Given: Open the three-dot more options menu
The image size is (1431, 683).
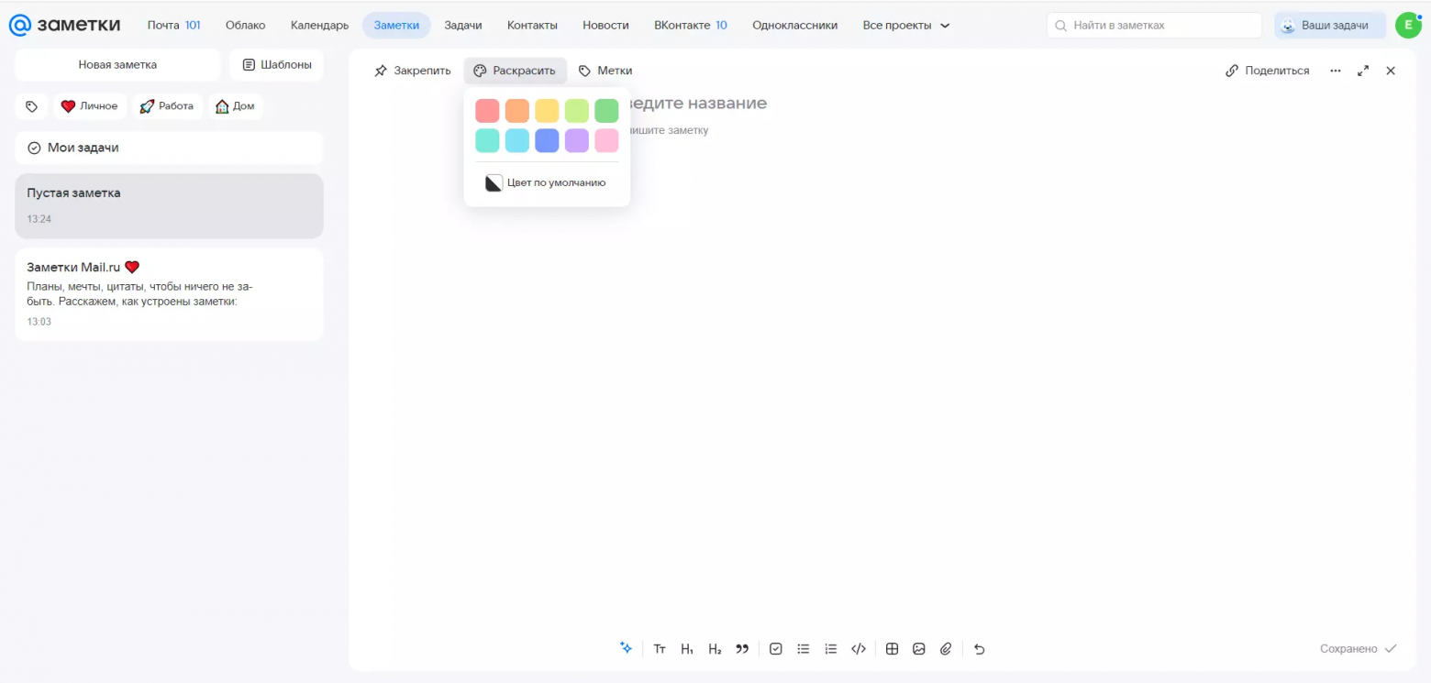Looking at the screenshot, I should (1336, 71).
